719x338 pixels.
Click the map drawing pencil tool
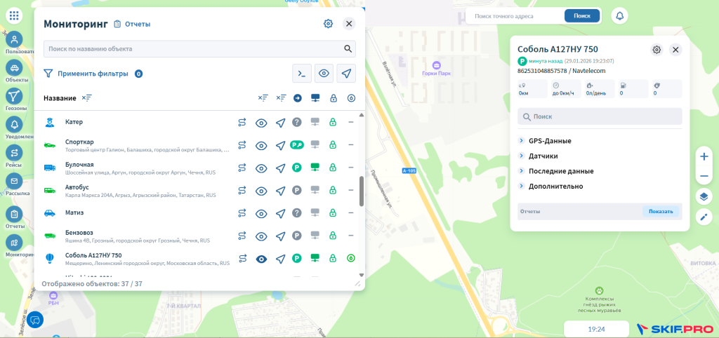pyautogui.click(x=704, y=217)
